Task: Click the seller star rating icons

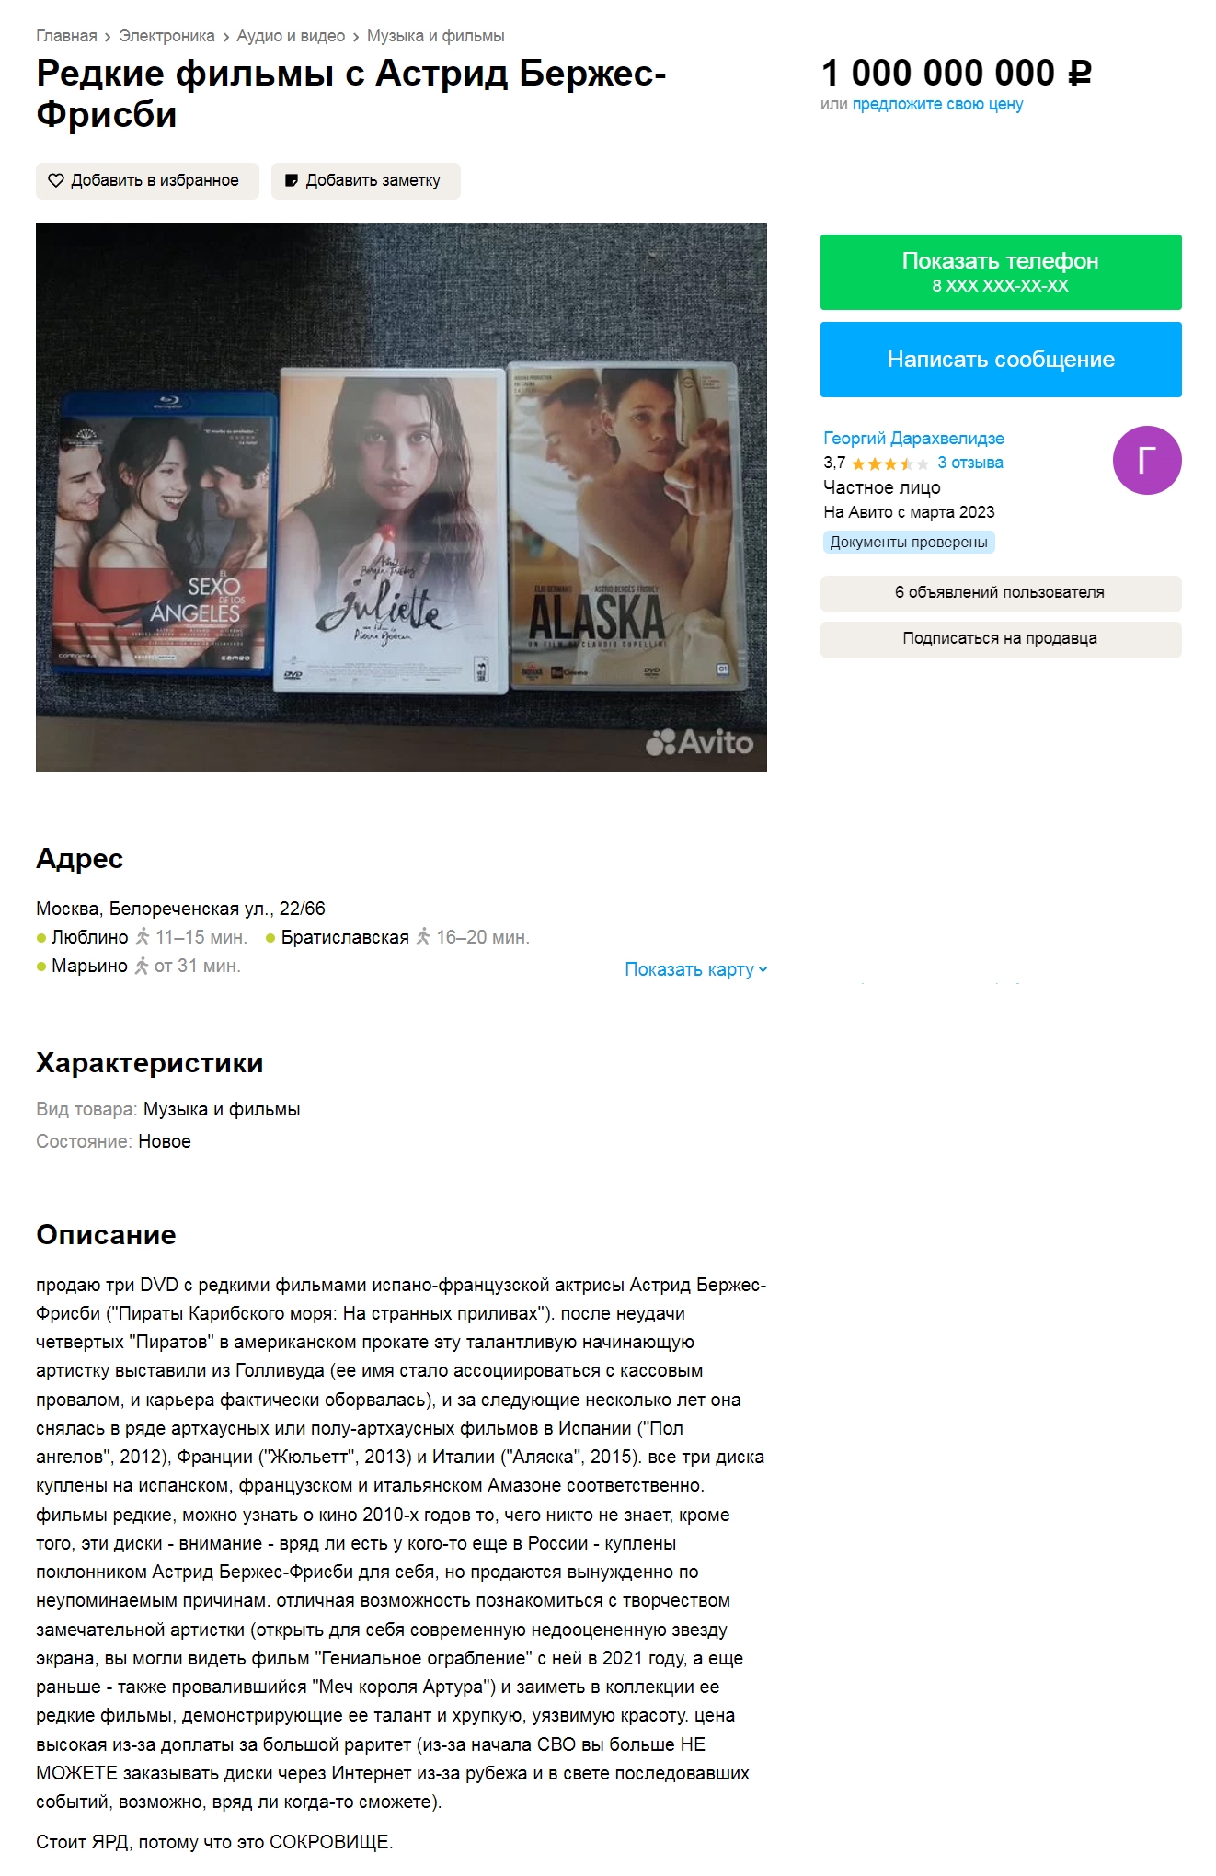Action: [890, 463]
